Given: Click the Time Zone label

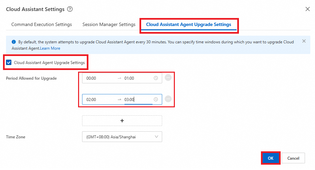Looking at the screenshot, I should (x=16, y=137).
